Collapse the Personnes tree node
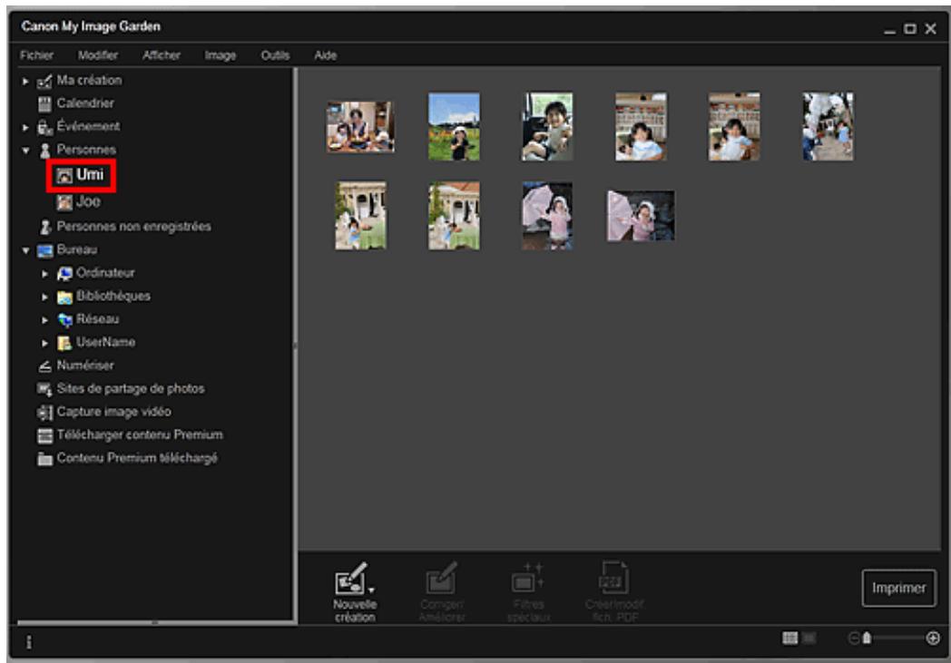Image resolution: width=951 pixels, height=663 pixels. pos(24,150)
